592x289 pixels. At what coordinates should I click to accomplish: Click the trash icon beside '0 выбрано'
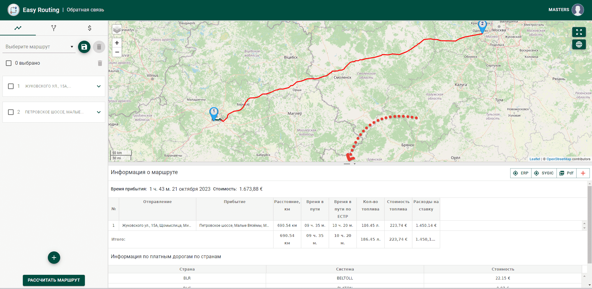(100, 63)
